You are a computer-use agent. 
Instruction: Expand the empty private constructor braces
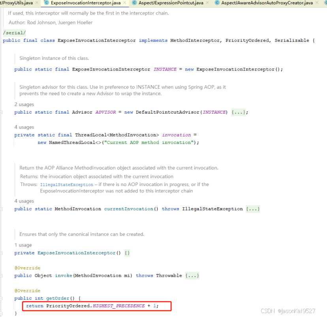point(127,253)
